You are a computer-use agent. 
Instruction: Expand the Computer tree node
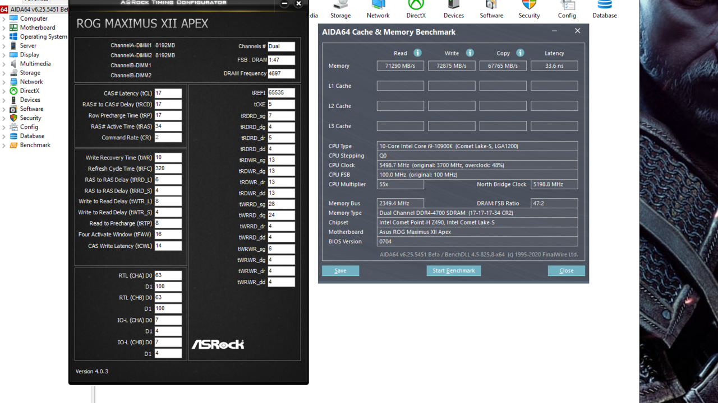pos(4,18)
